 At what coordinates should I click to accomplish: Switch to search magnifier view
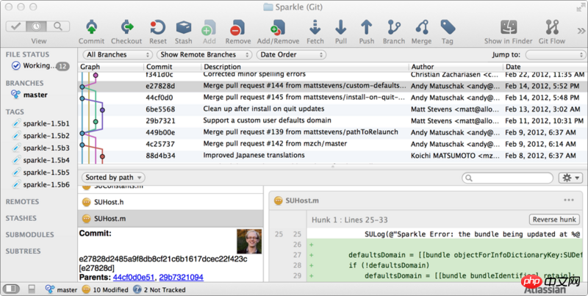click(x=58, y=26)
